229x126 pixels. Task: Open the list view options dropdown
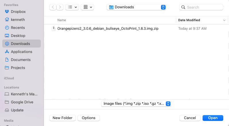(72, 7)
